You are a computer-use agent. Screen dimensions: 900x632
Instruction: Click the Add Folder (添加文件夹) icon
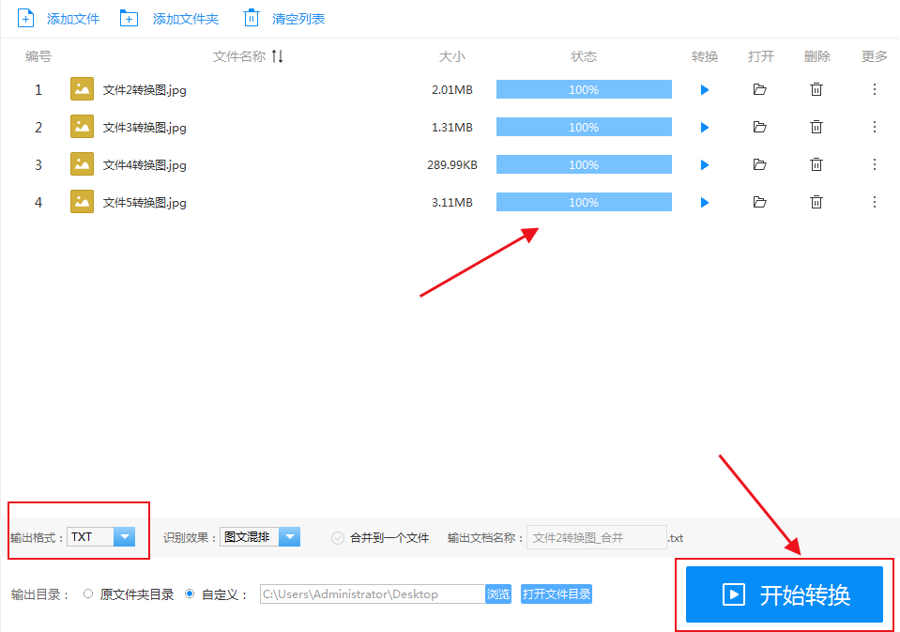pos(129,19)
